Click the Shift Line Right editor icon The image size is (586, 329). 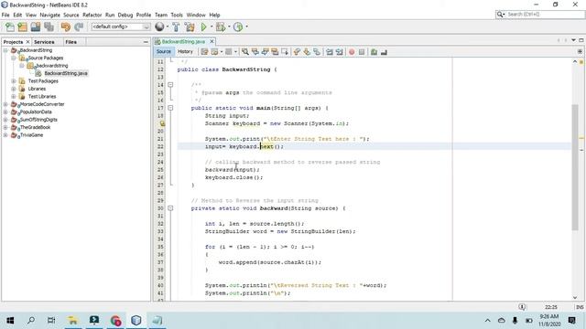[x=340, y=52]
